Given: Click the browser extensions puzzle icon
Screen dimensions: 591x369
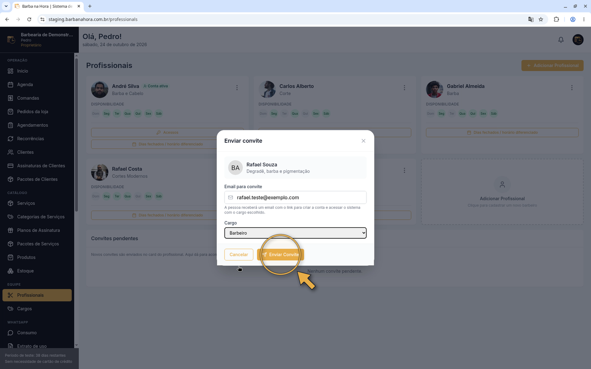Looking at the screenshot, I should [x=556, y=19].
